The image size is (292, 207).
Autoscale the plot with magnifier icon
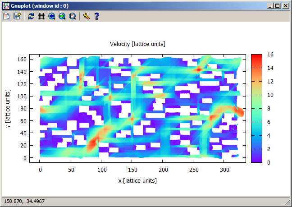[x=73, y=16]
